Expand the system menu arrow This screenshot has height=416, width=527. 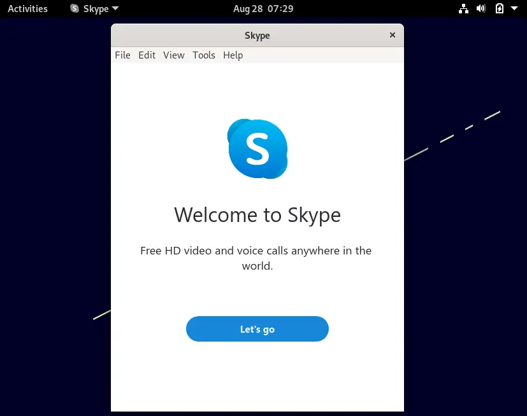[514, 8]
